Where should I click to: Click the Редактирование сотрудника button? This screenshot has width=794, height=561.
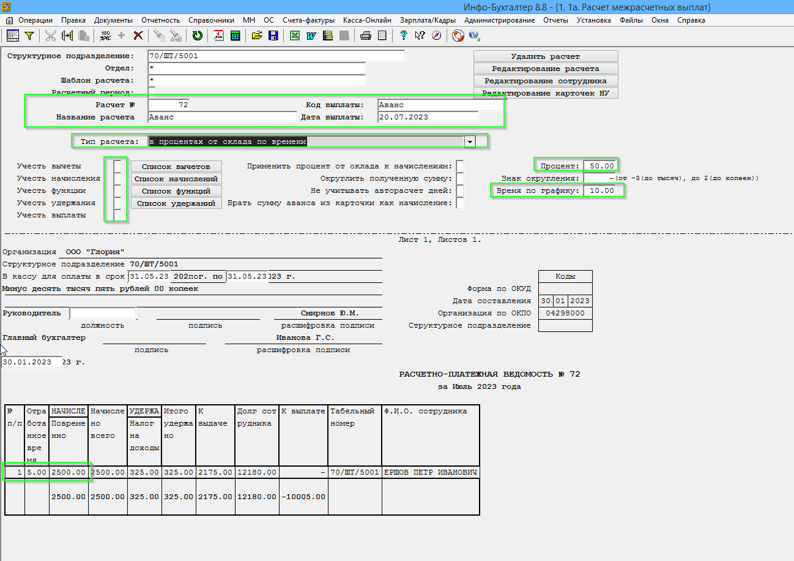pos(546,81)
